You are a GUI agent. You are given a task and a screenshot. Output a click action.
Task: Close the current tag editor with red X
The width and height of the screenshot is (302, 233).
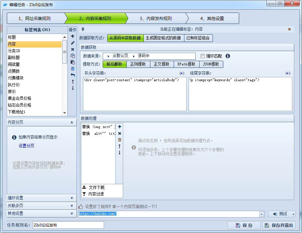coord(289,29)
